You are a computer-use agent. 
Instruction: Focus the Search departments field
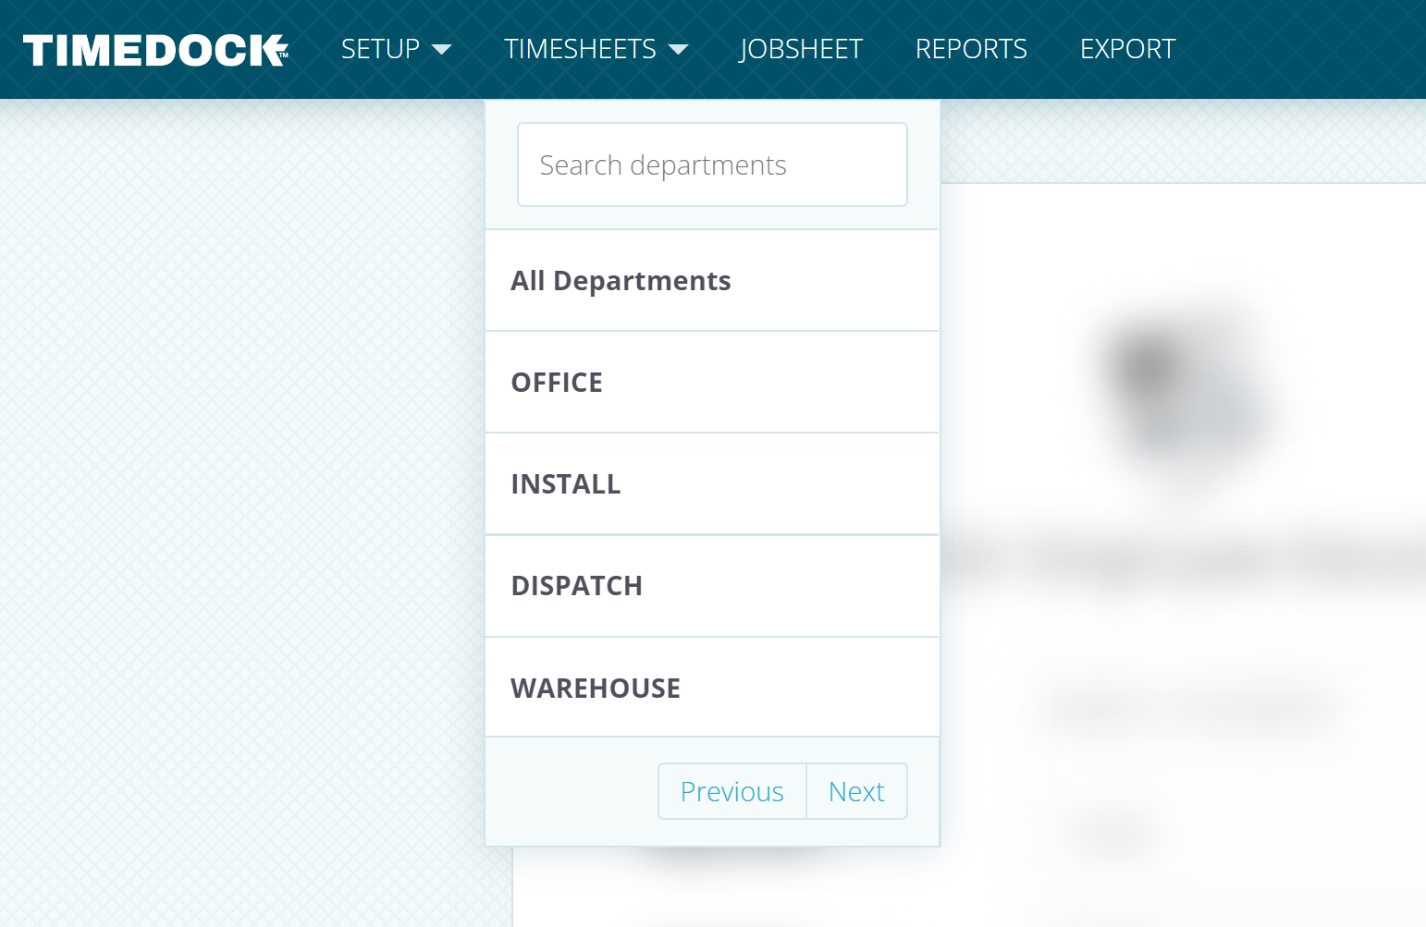point(712,165)
